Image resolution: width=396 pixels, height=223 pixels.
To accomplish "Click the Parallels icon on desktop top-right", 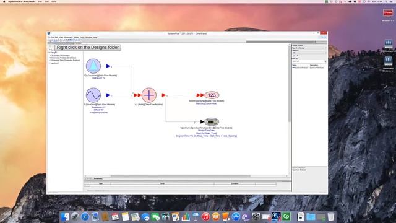I will [388, 13].
